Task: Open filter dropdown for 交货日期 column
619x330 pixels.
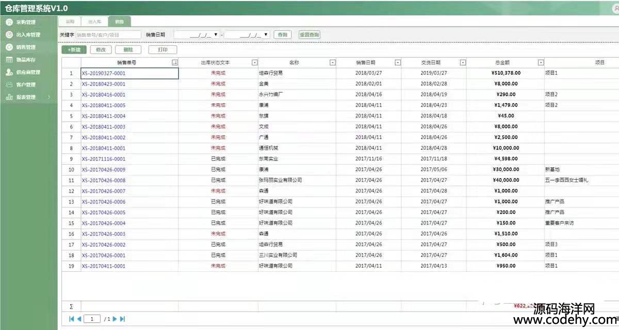Action: tap(463, 62)
